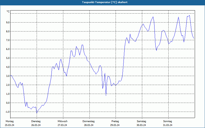Click the 5,0 y-axis value

(x=8, y=58)
